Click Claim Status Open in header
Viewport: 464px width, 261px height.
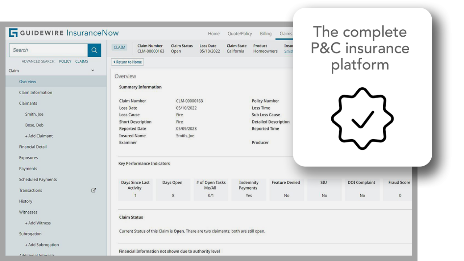click(x=182, y=49)
